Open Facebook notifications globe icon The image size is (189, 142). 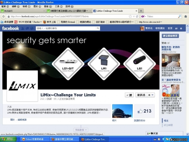coord(32,28)
